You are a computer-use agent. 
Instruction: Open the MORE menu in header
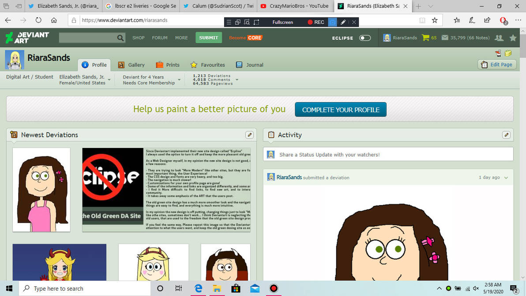point(181,38)
